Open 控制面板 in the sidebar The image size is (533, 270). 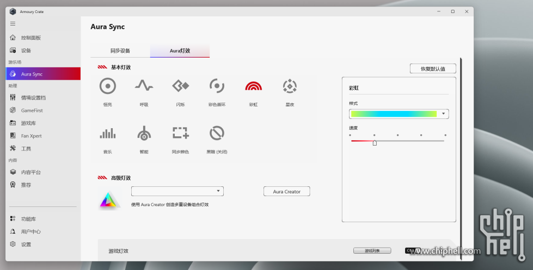tap(43, 37)
